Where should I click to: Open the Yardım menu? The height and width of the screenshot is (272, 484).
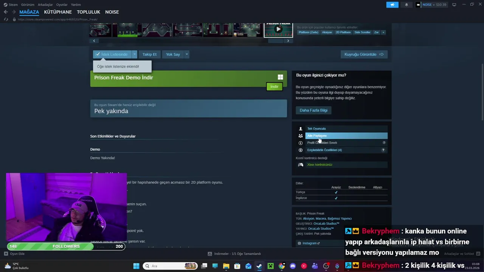76,5
